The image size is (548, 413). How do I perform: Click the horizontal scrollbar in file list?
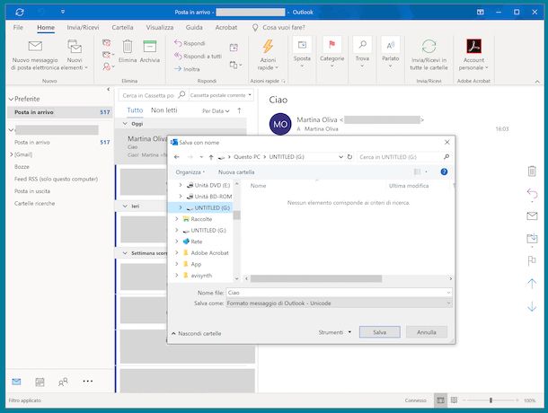pos(316,279)
